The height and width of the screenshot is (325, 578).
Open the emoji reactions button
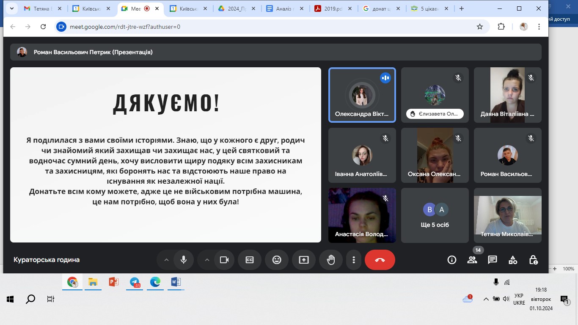pyautogui.click(x=277, y=260)
